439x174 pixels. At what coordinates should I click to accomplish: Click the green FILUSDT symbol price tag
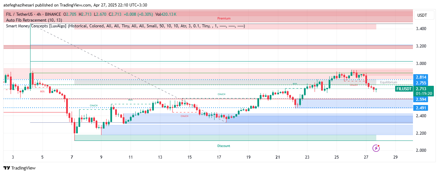pyautogui.click(x=403, y=89)
